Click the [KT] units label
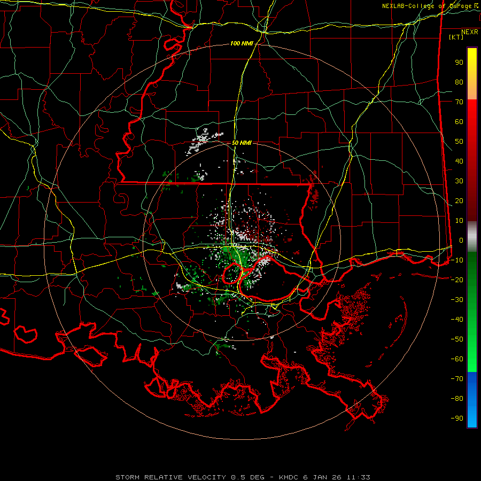The height and width of the screenshot is (481, 481). click(x=456, y=37)
